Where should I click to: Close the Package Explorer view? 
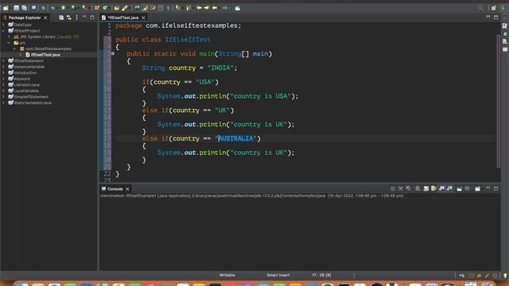click(45, 17)
